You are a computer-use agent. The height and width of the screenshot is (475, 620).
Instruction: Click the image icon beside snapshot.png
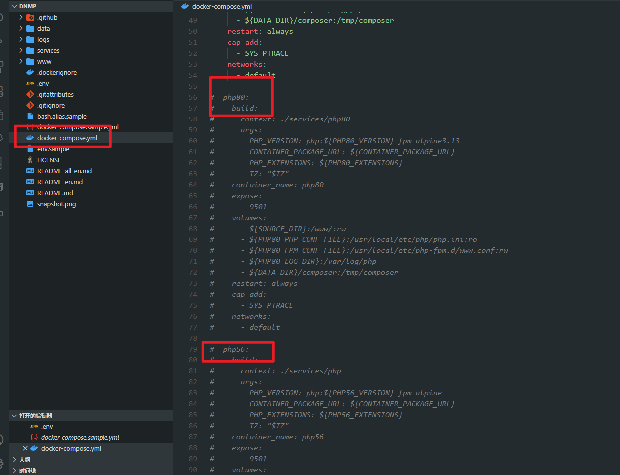(x=30, y=203)
